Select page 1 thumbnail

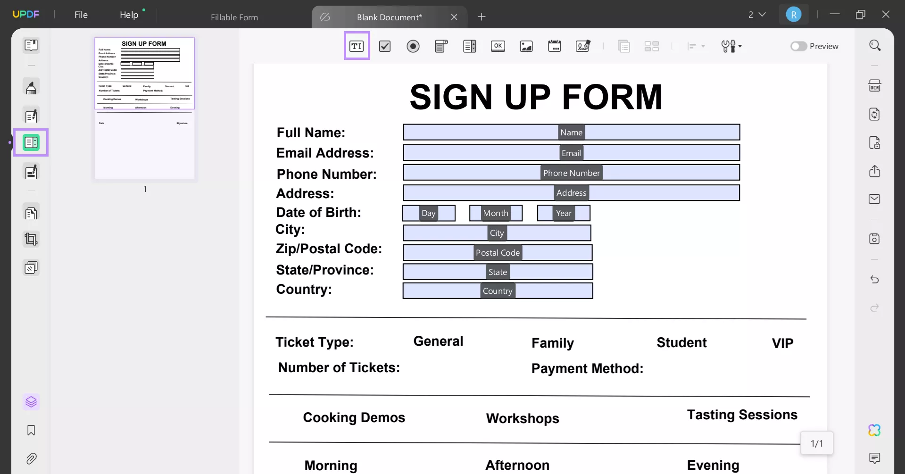[x=145, y=108]
